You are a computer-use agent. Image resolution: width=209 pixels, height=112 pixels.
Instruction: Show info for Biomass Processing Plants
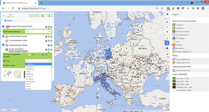tap(46, 27)
